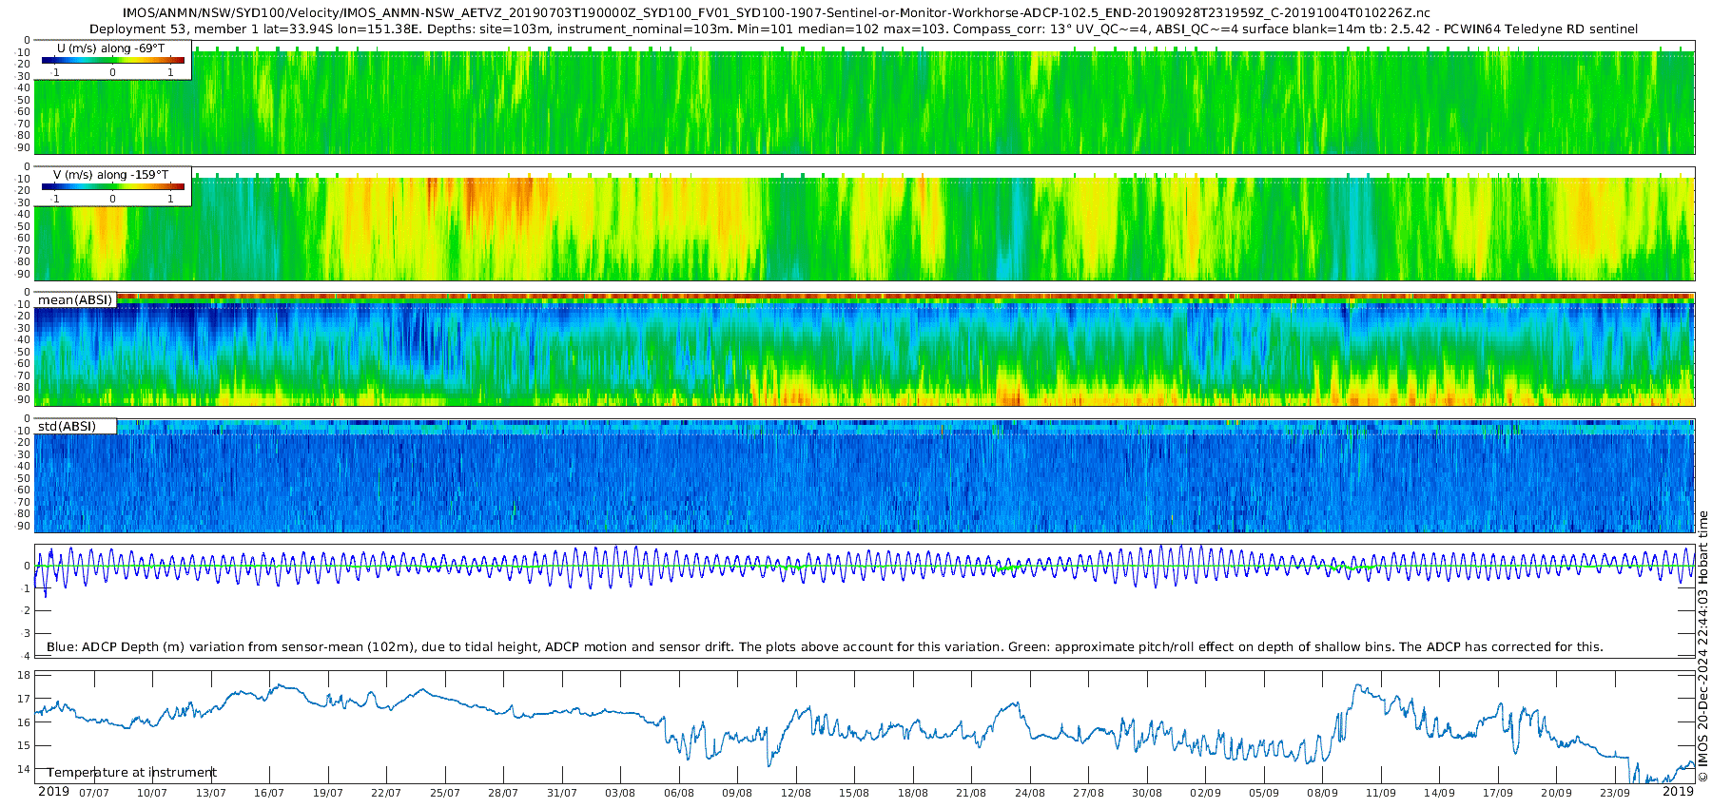Click the V velocity colorbar legend

(112, 188)
